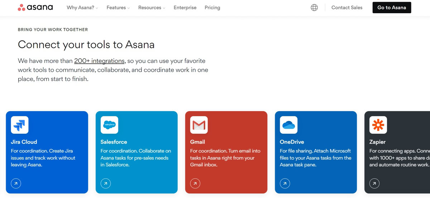Open arrow button on Gmail card
Image resolution: width=430 pixels, height=198 pixels.
point(195,183)
